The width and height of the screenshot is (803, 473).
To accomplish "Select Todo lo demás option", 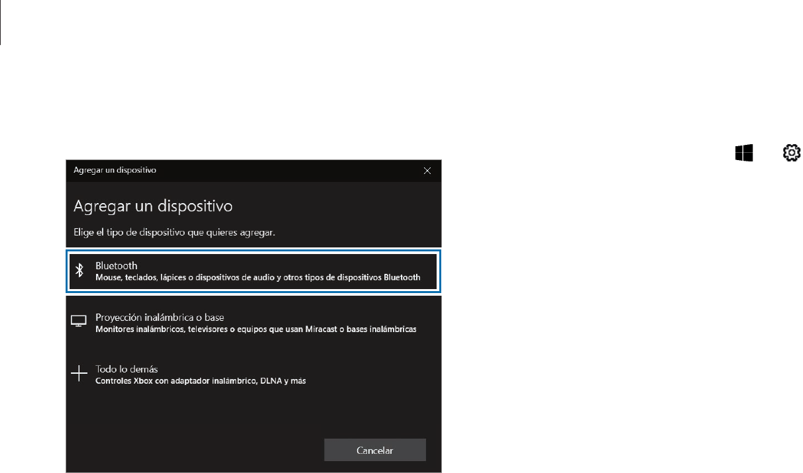I will [x=253, y=374].
